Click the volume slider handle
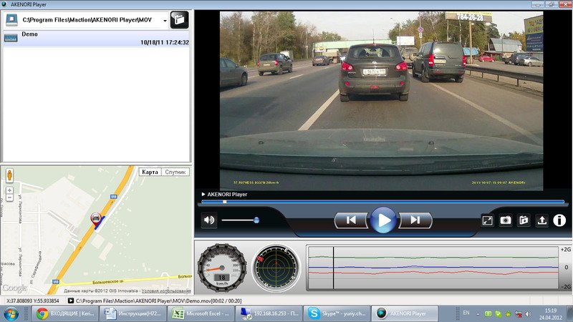Screen dimensions: 573x322 256,220
